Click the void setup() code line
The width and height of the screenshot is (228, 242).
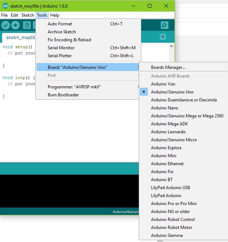point(17,47)
